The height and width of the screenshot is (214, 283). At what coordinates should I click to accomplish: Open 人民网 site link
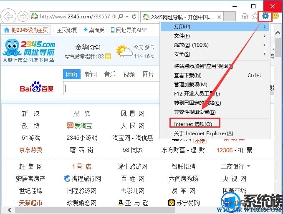click(132, 126)
